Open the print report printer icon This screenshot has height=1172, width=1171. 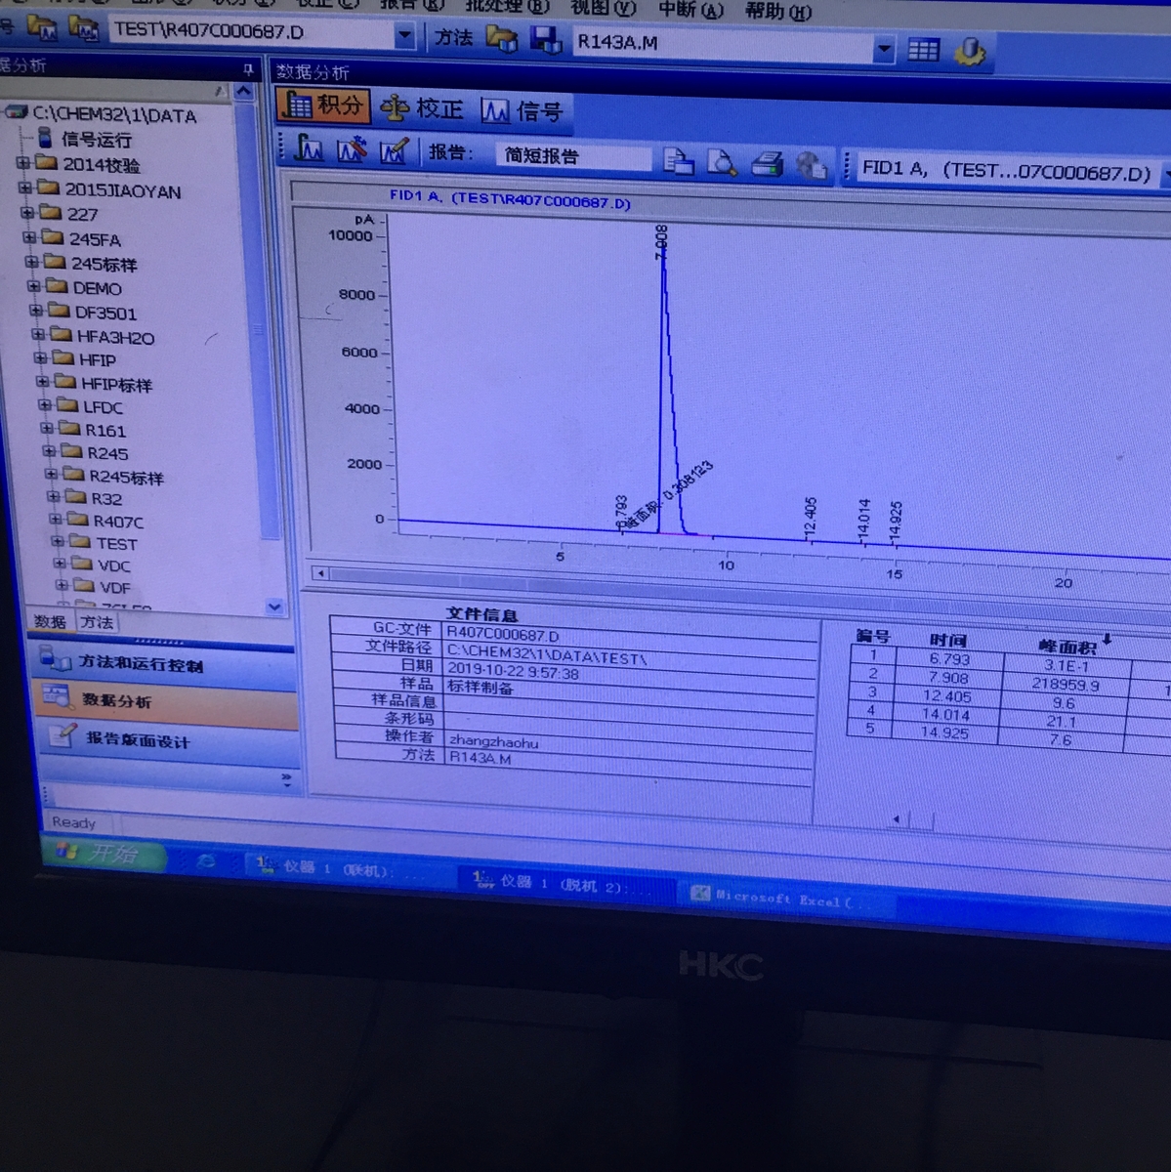pyautogui.click(x=768, y=163)
